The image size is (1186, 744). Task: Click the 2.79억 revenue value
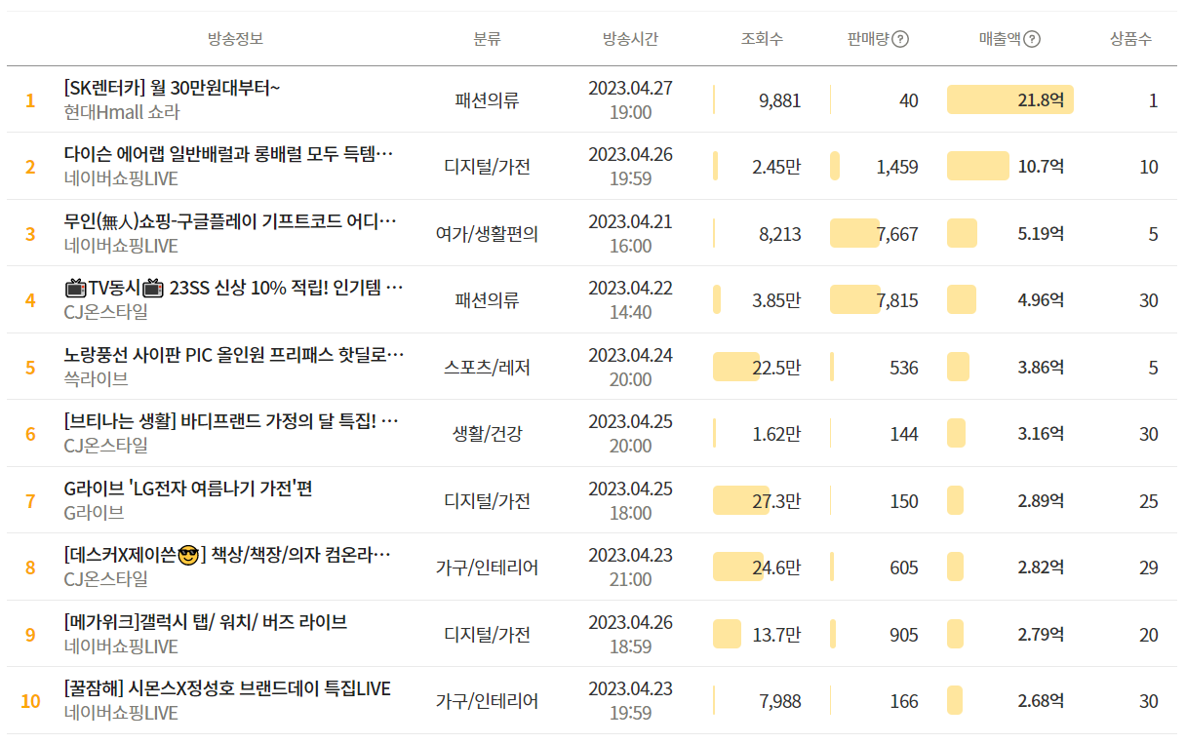click(x=1041, y=634)
